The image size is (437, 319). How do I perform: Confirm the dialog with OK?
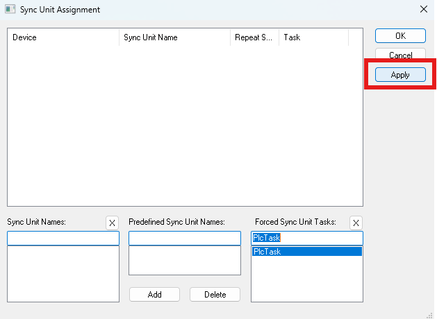[x=400, y=36]
